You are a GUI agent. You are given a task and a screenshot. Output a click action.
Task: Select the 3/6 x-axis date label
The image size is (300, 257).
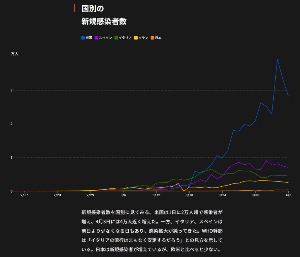(x=123, y=195)
